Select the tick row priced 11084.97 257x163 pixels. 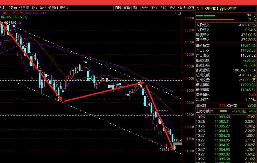pos(226,145)
